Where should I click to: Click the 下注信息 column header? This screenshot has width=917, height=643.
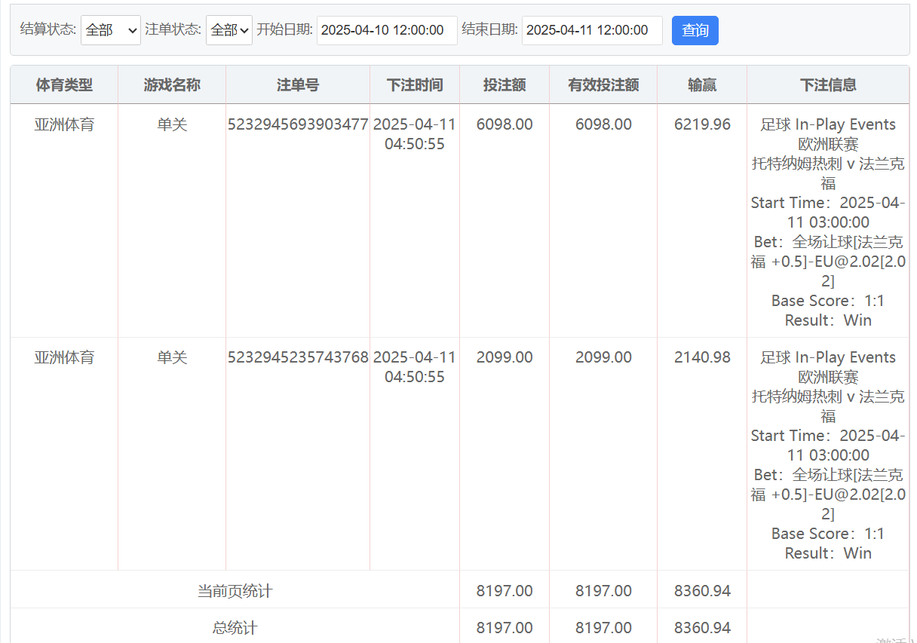828,85
